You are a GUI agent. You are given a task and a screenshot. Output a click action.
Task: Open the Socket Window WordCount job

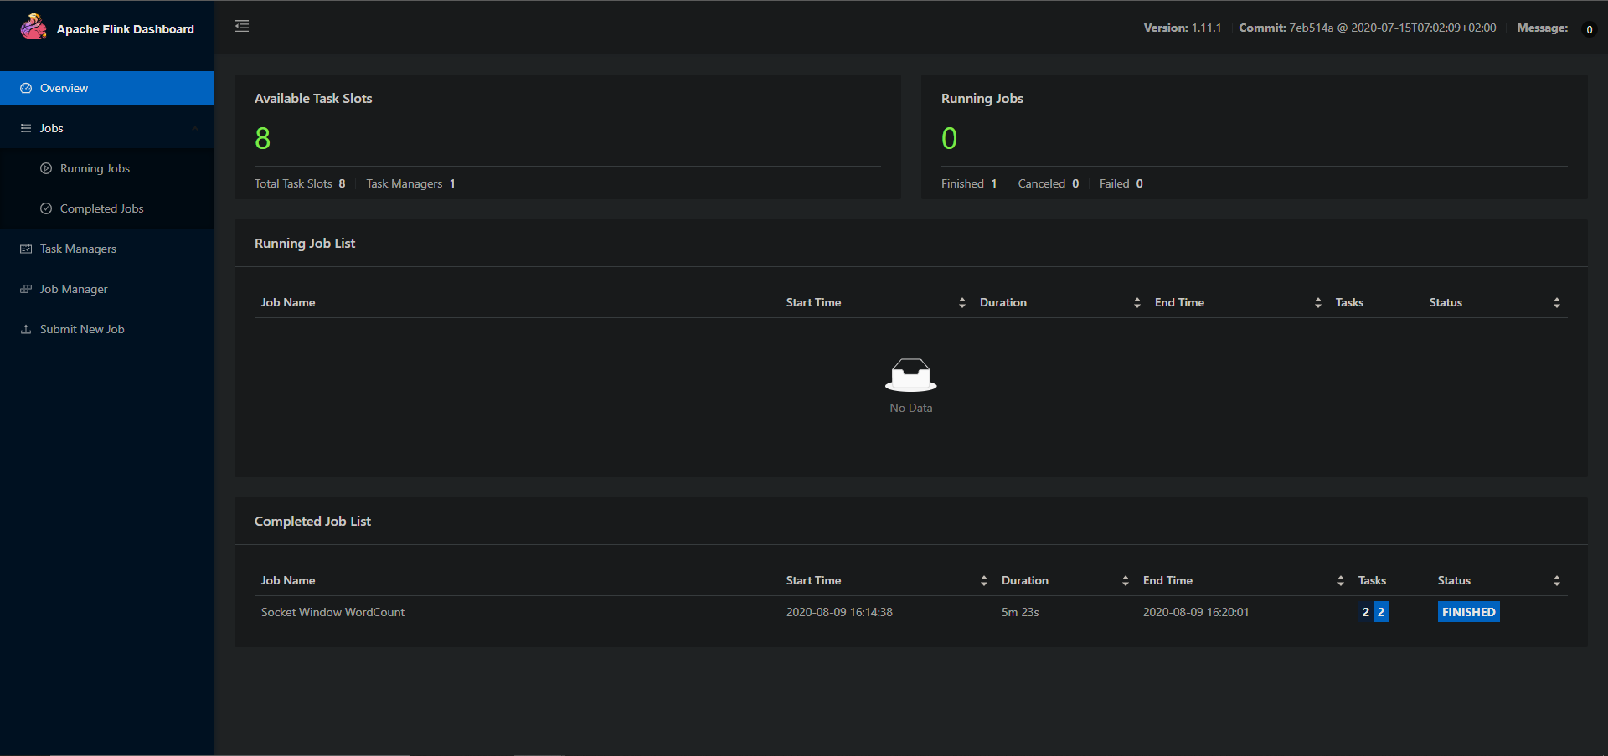coord(332,612)
